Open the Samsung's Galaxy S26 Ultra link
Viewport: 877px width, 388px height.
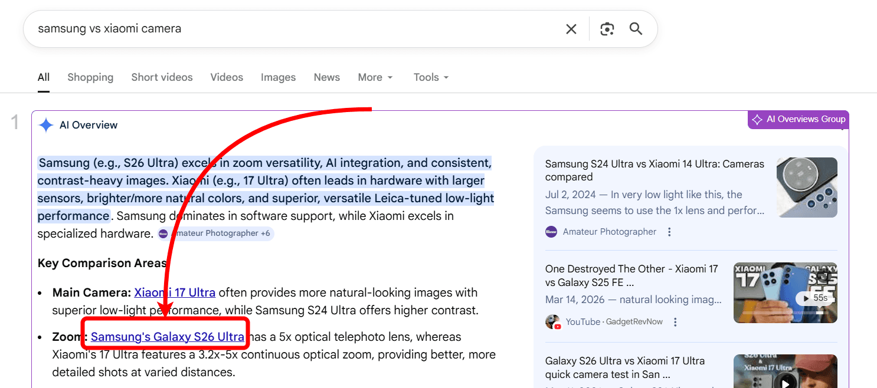(x=167, y=336)
